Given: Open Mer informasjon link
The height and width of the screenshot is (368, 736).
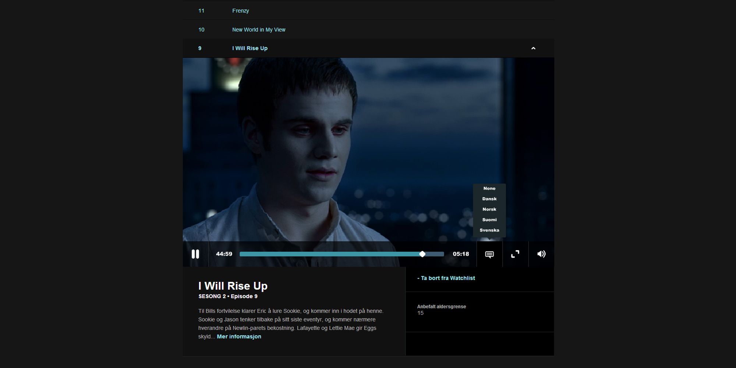Looking at the screenshot, I should click(239, 337).
